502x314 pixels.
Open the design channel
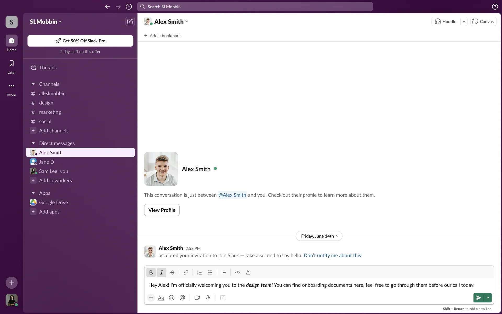tap(46, 103)
